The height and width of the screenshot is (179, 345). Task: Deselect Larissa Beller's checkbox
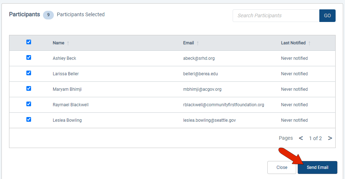pos(29,73)
